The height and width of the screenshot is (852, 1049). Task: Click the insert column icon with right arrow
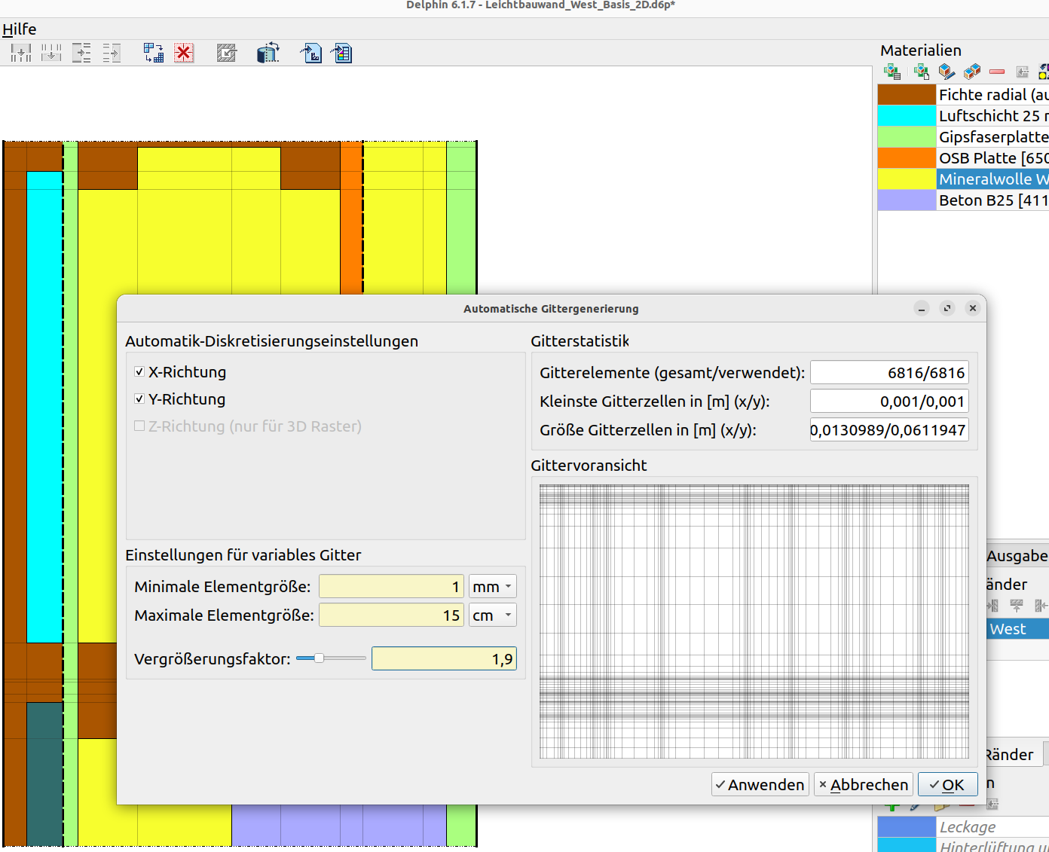[81, 53]
